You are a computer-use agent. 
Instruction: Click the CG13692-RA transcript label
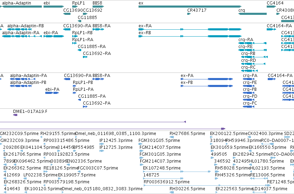pyautogui.click(x=97, y=54)
